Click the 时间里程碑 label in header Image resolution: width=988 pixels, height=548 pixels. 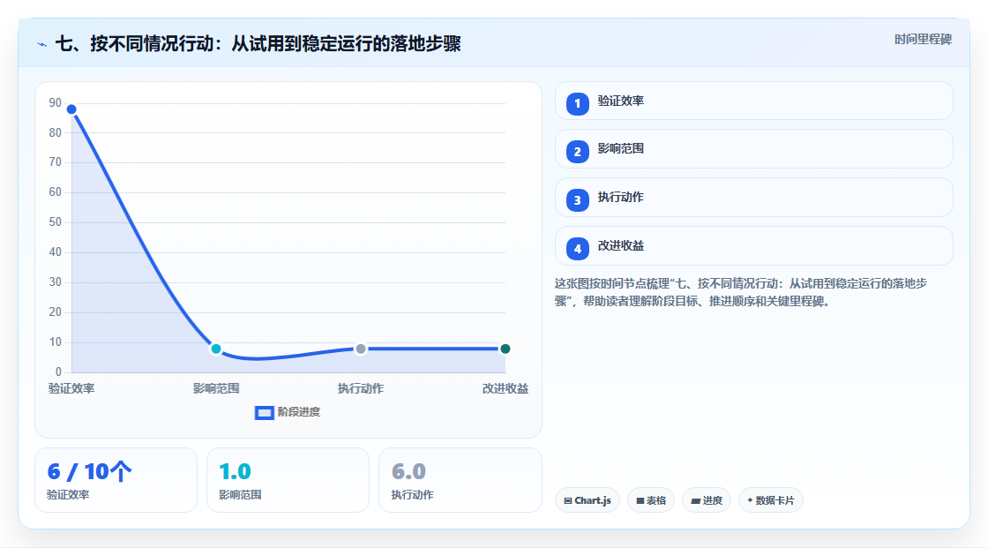click(x=923, y=39)
